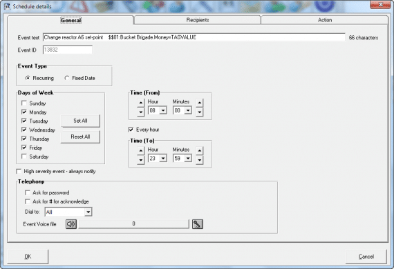Play the event voice file speaker icon

(71, 224)
